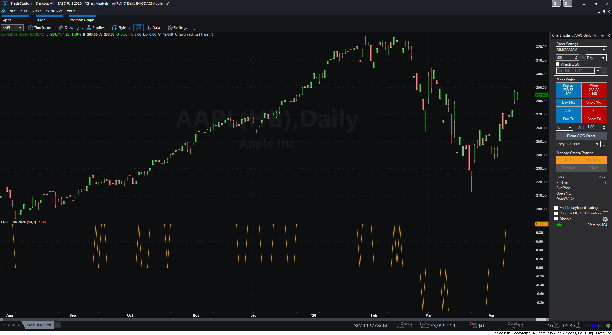Check the Disable checkbox
612x335 pixels.
pos(556,219)
